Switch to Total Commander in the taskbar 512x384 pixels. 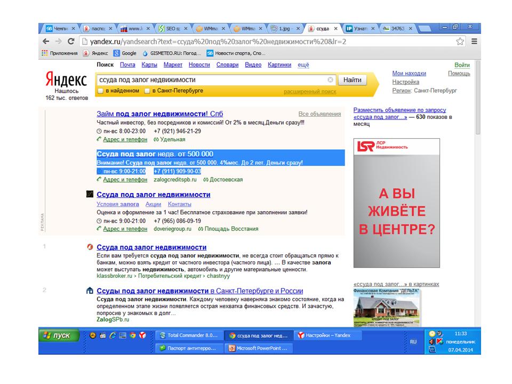point(189,335)
